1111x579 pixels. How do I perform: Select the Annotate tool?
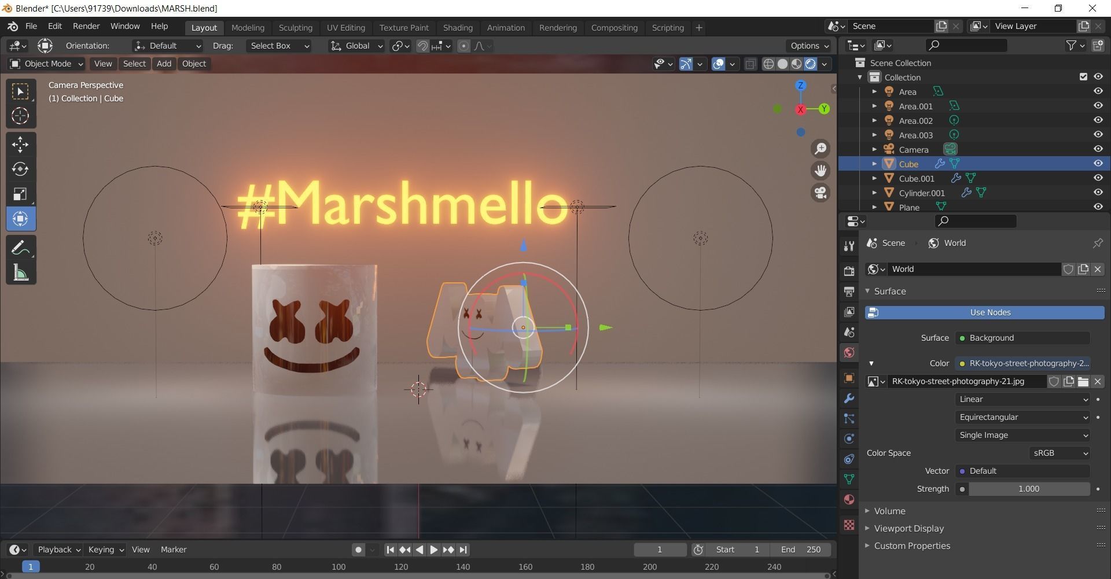(21, 248)
